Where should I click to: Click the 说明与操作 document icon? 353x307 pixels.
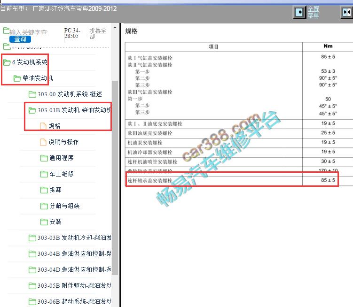pos(43,142)
